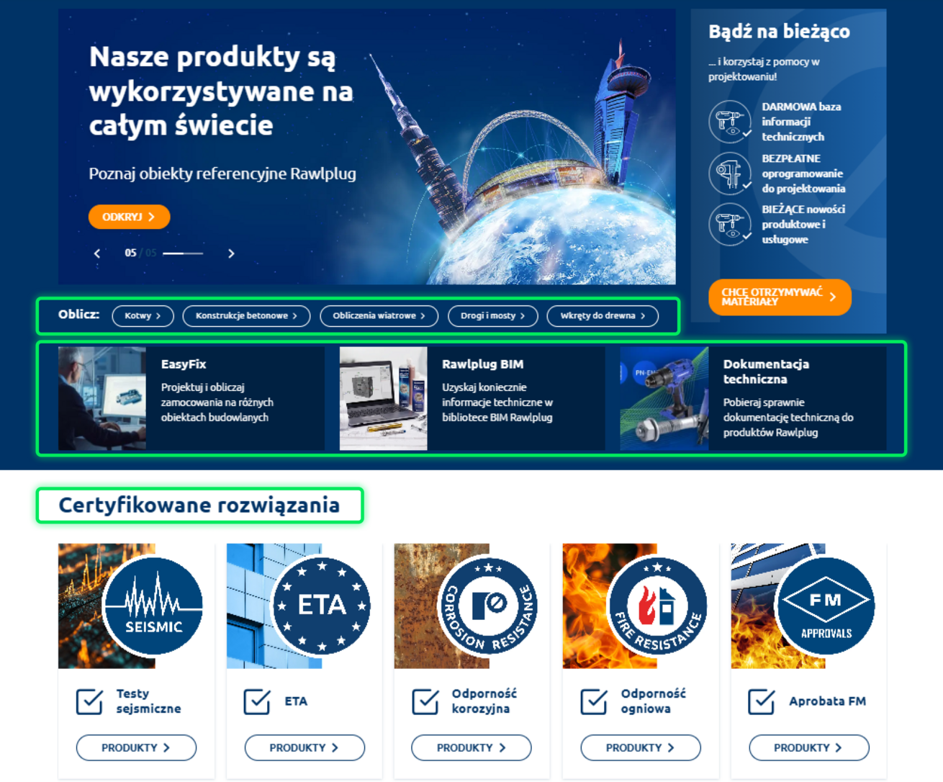Viewport: 943px width, 782px height.
Task: Click the SEISMIC certification badge icon
Action: tap(153, 606)
